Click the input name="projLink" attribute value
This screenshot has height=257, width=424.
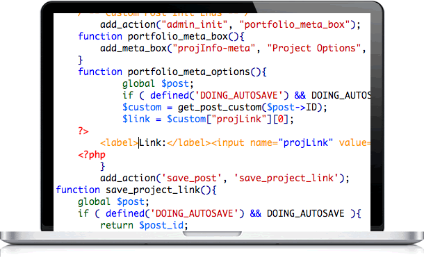(306, 143)
